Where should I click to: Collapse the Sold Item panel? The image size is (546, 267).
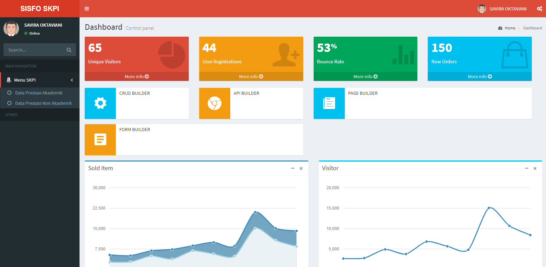pos(293,168)
